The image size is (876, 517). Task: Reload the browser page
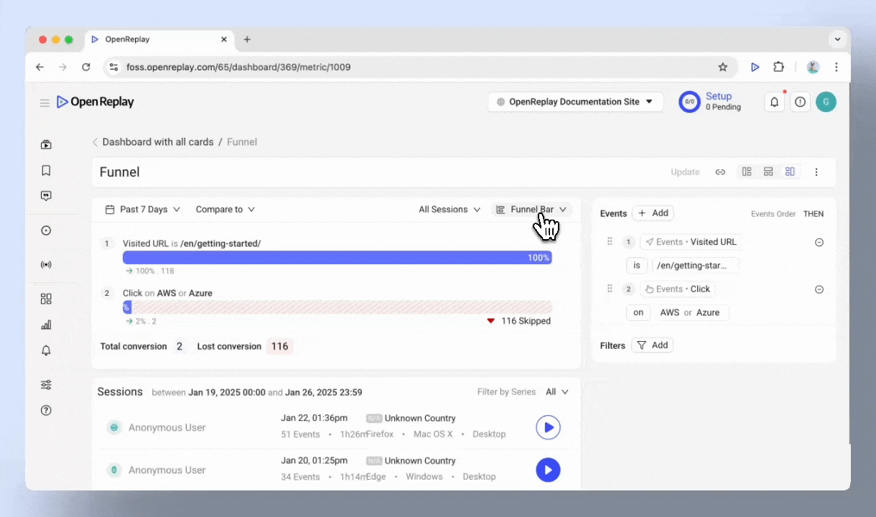coord(86,67)
